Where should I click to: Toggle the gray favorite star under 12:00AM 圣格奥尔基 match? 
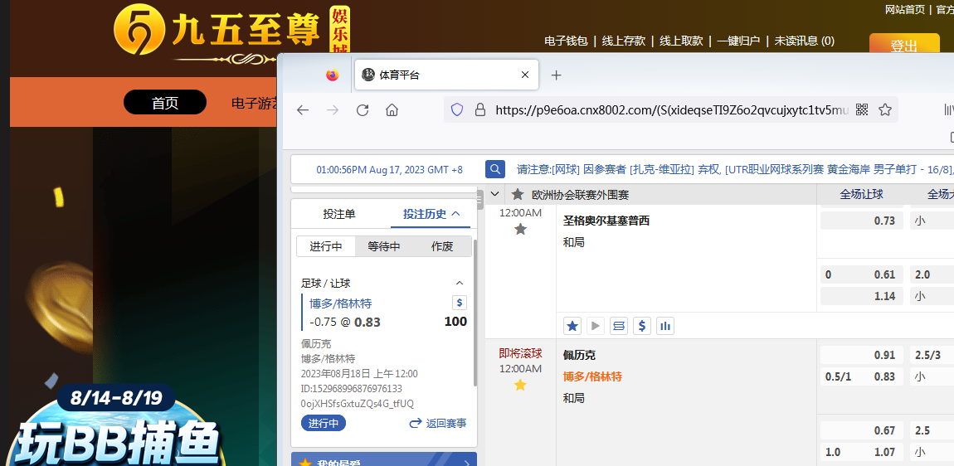pyautogui.click(x=520, y=229)
